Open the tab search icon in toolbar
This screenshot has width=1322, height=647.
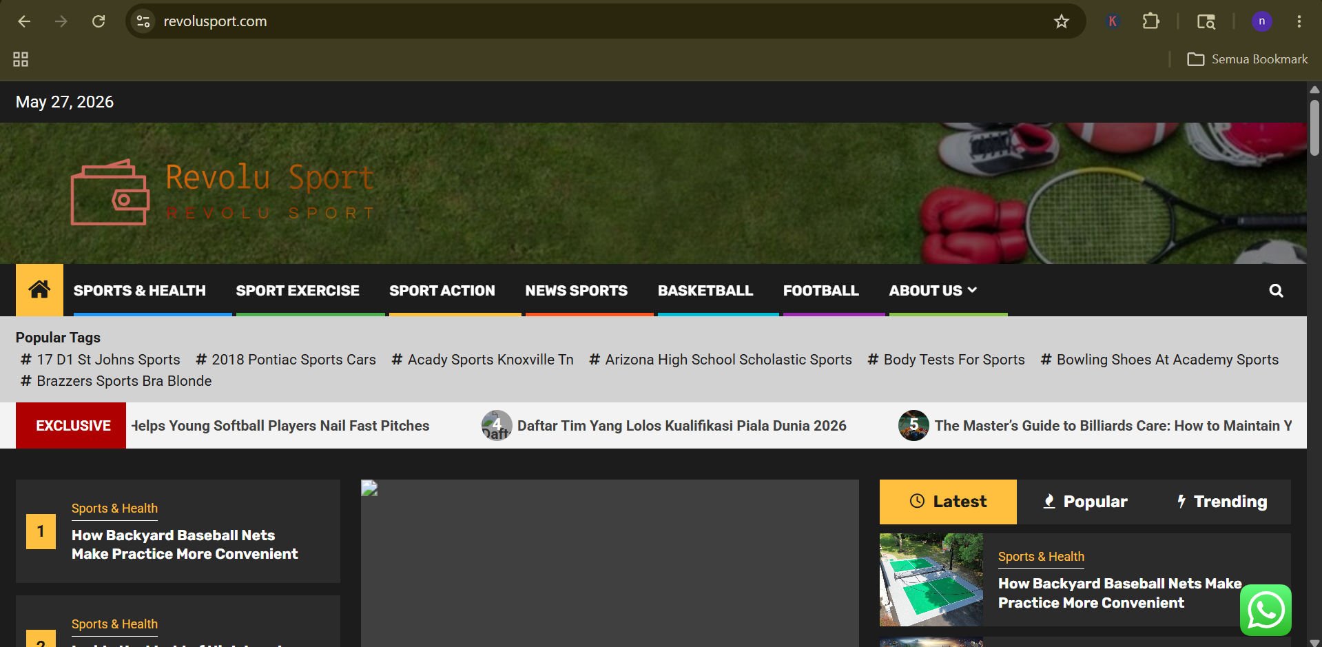[1206, 21]
